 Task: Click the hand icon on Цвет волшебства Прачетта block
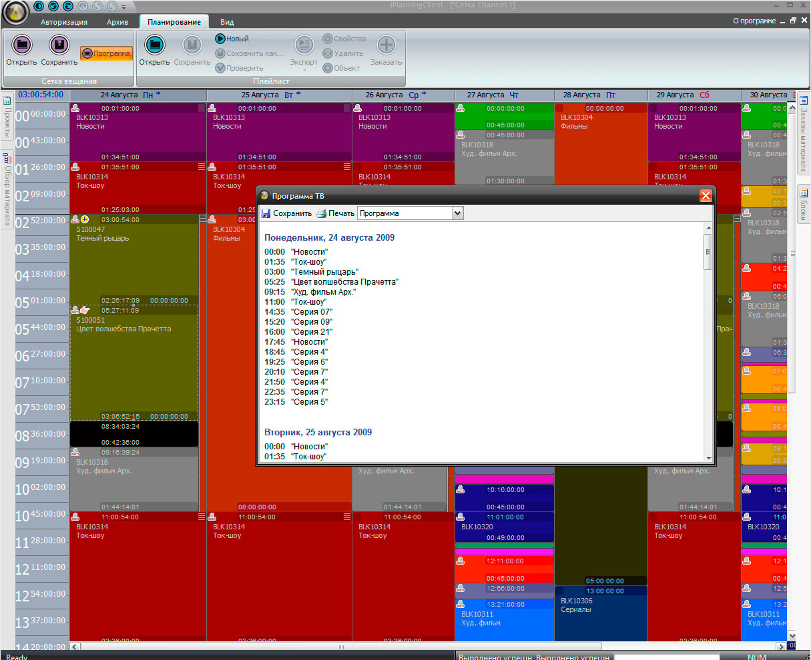pos(85,310)
